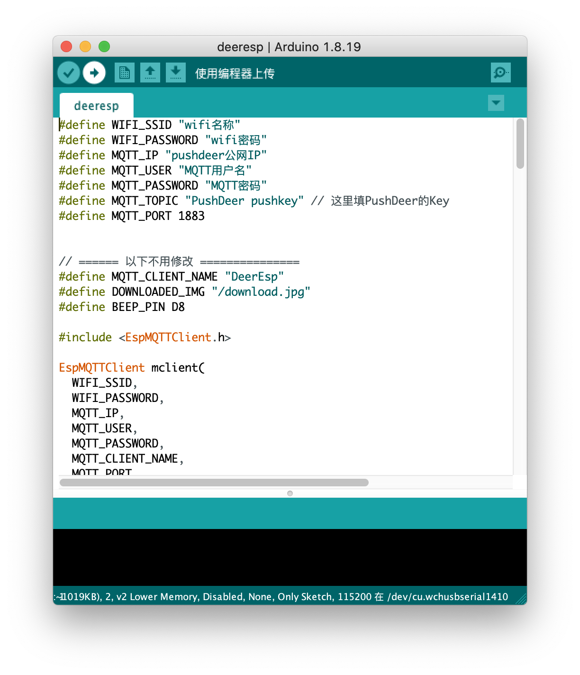Click the "/download.jpg" string value
Screen dimensions: 580x675
(x=261, y=292)
